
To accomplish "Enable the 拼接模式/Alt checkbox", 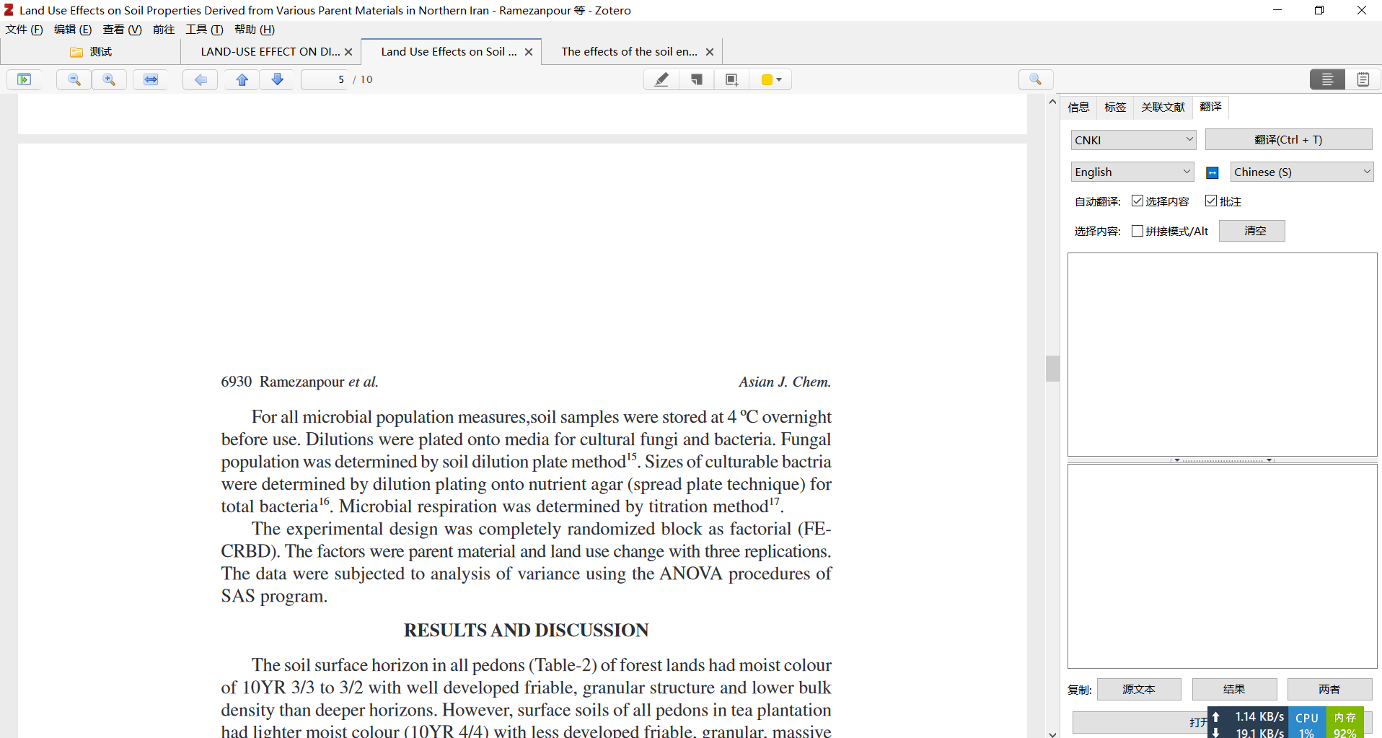I will pyautogui.click(x=1137, y=231).
